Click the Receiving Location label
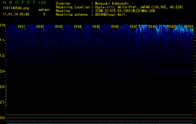Image resolution: width=196 pixels, height=124 pixels. pos(73,7)
